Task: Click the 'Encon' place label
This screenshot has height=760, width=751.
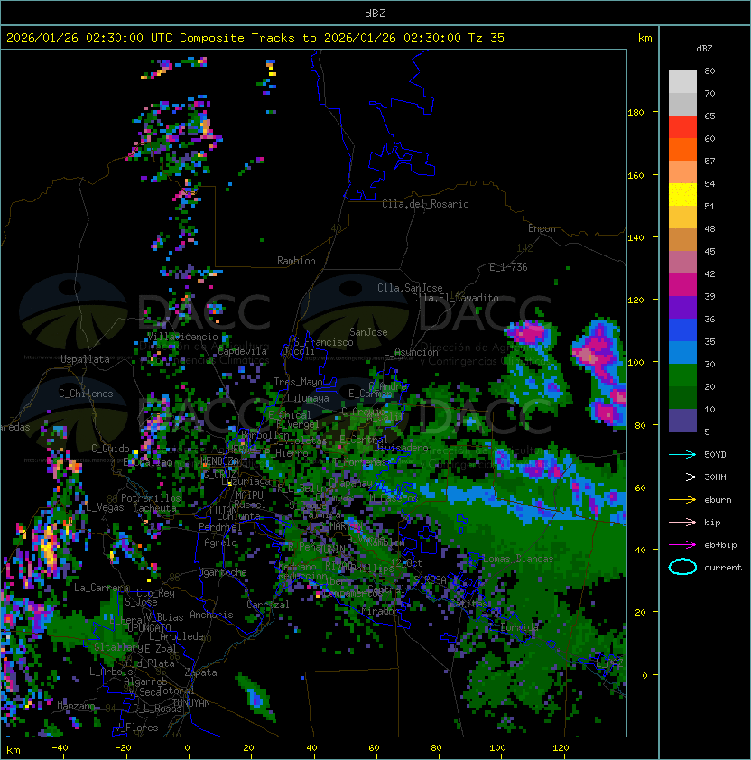Action: (542, 228)
